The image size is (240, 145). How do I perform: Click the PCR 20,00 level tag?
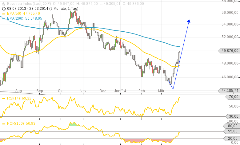(x=232, y=139)
